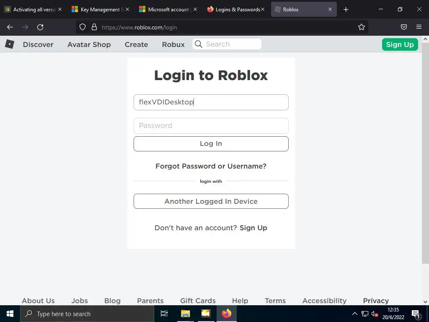Viewport: 429px width, 322px height.
Task: Click the taskbar clock showing 12:35
Action: 393,314
